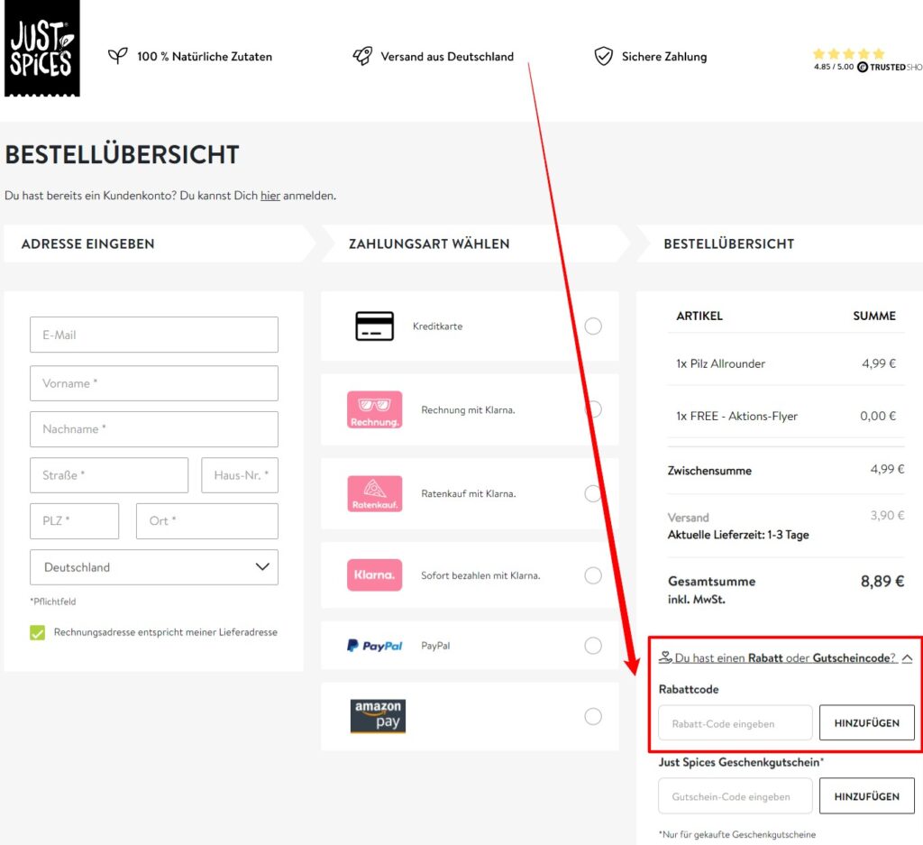Click the Klarna Rechnung icon

point(374,409)
